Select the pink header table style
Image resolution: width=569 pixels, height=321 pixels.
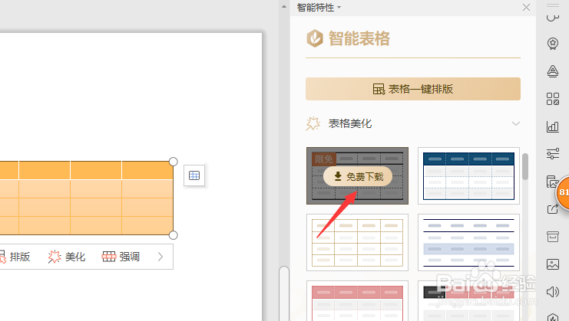[x=357, y=301]
